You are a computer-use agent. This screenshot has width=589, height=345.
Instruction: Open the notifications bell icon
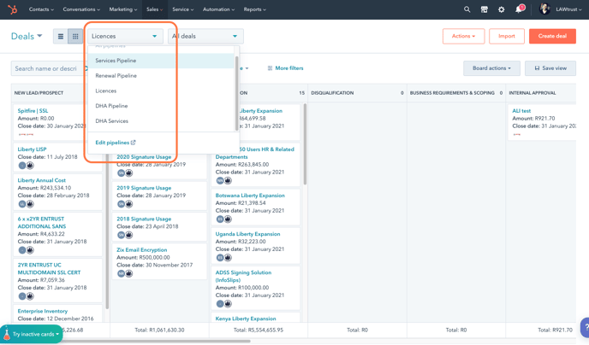pyautogui.click(x=519, y=9)
